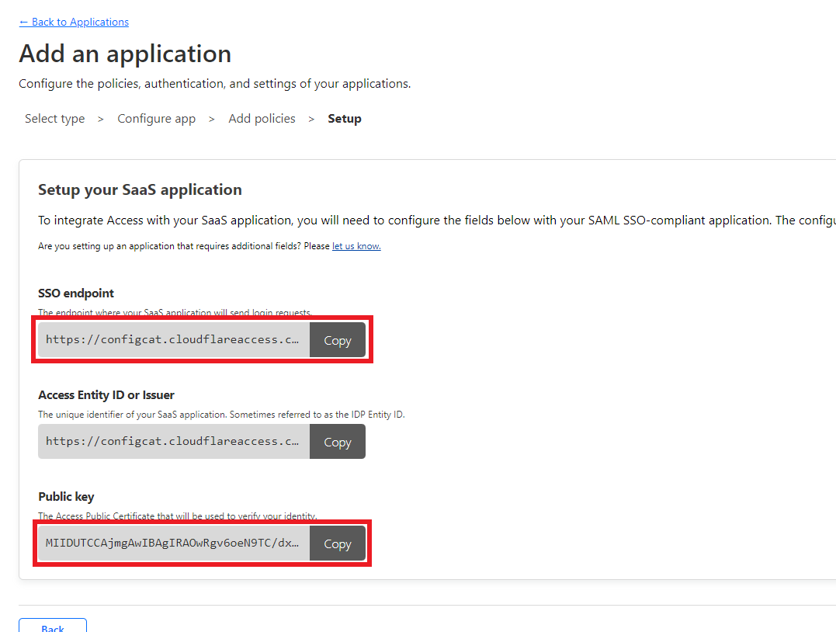Return via Back to Applications link
Screen dimensions: 836x632
[x=74, y=22]
